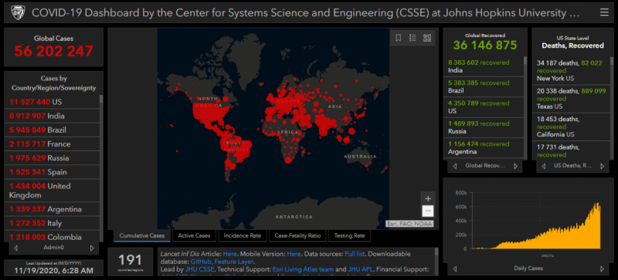Show the map legend list icon
The height and width of the screenshot is (280, 618).
[x=413, y=38]
